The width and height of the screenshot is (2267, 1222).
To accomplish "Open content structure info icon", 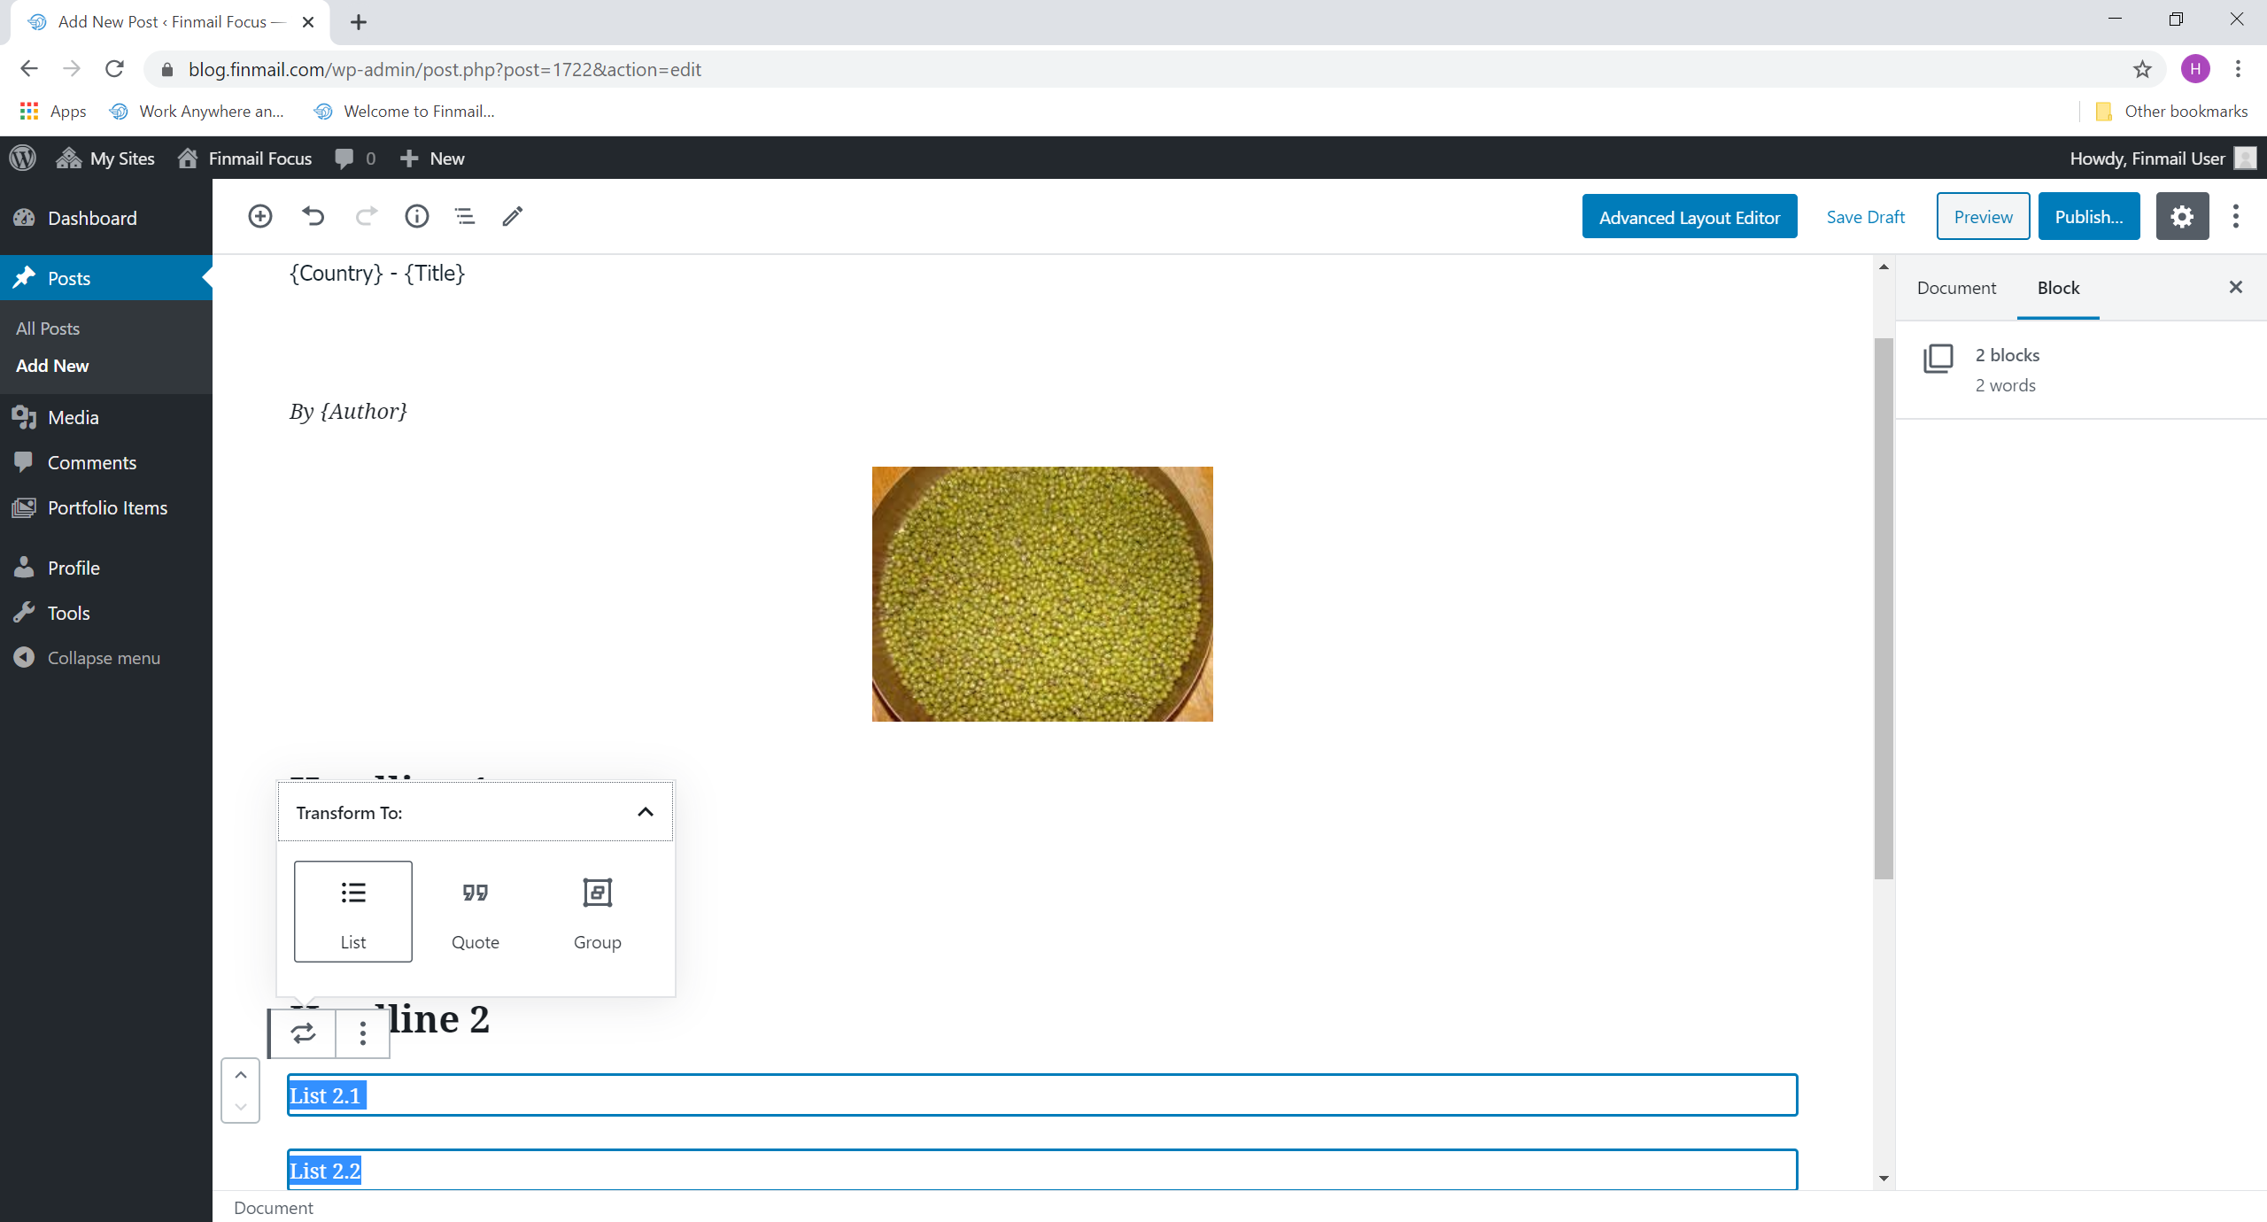I will 417,216.
